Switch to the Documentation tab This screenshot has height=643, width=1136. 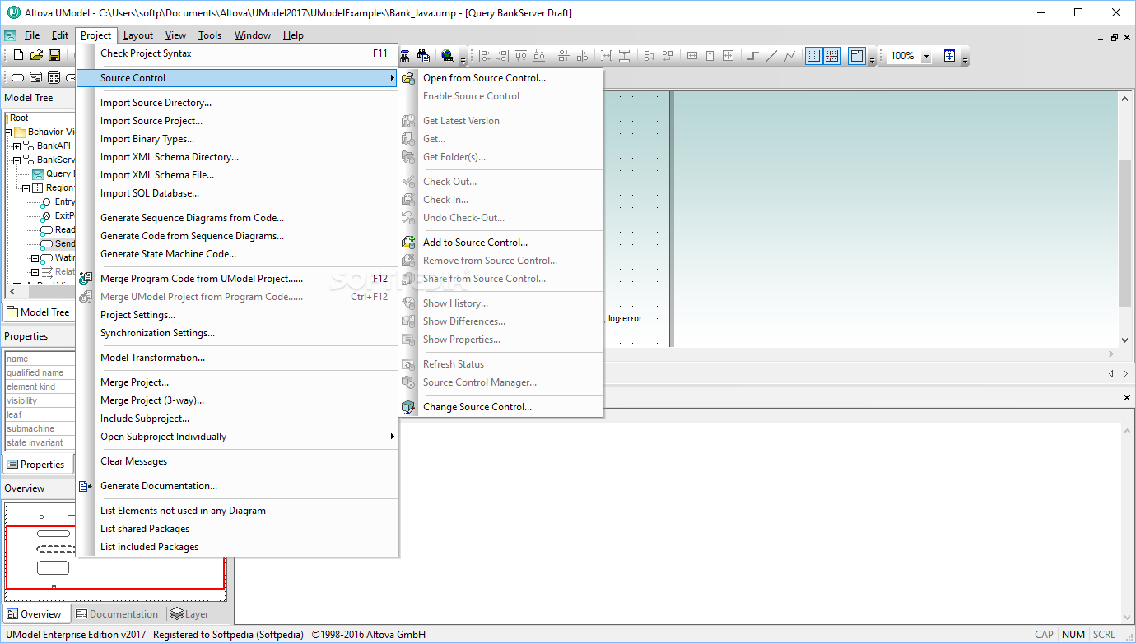(x=117, y=614)
